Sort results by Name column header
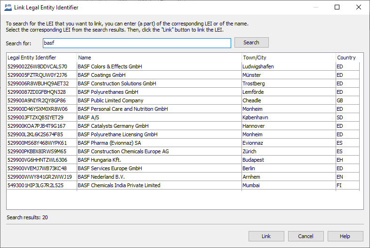 pyautogui.click(x=159, y=58)
